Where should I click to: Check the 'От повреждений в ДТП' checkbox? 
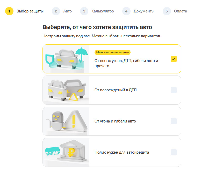coord(174,90)
